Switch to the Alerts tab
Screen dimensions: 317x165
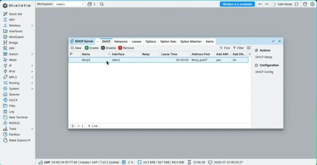tap(210, 41)
